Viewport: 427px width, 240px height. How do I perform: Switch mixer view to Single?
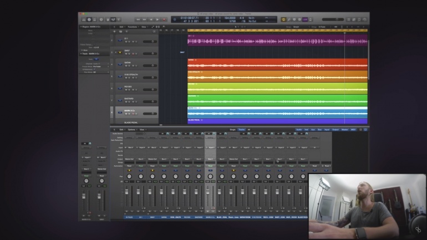[x=233, y=129]
